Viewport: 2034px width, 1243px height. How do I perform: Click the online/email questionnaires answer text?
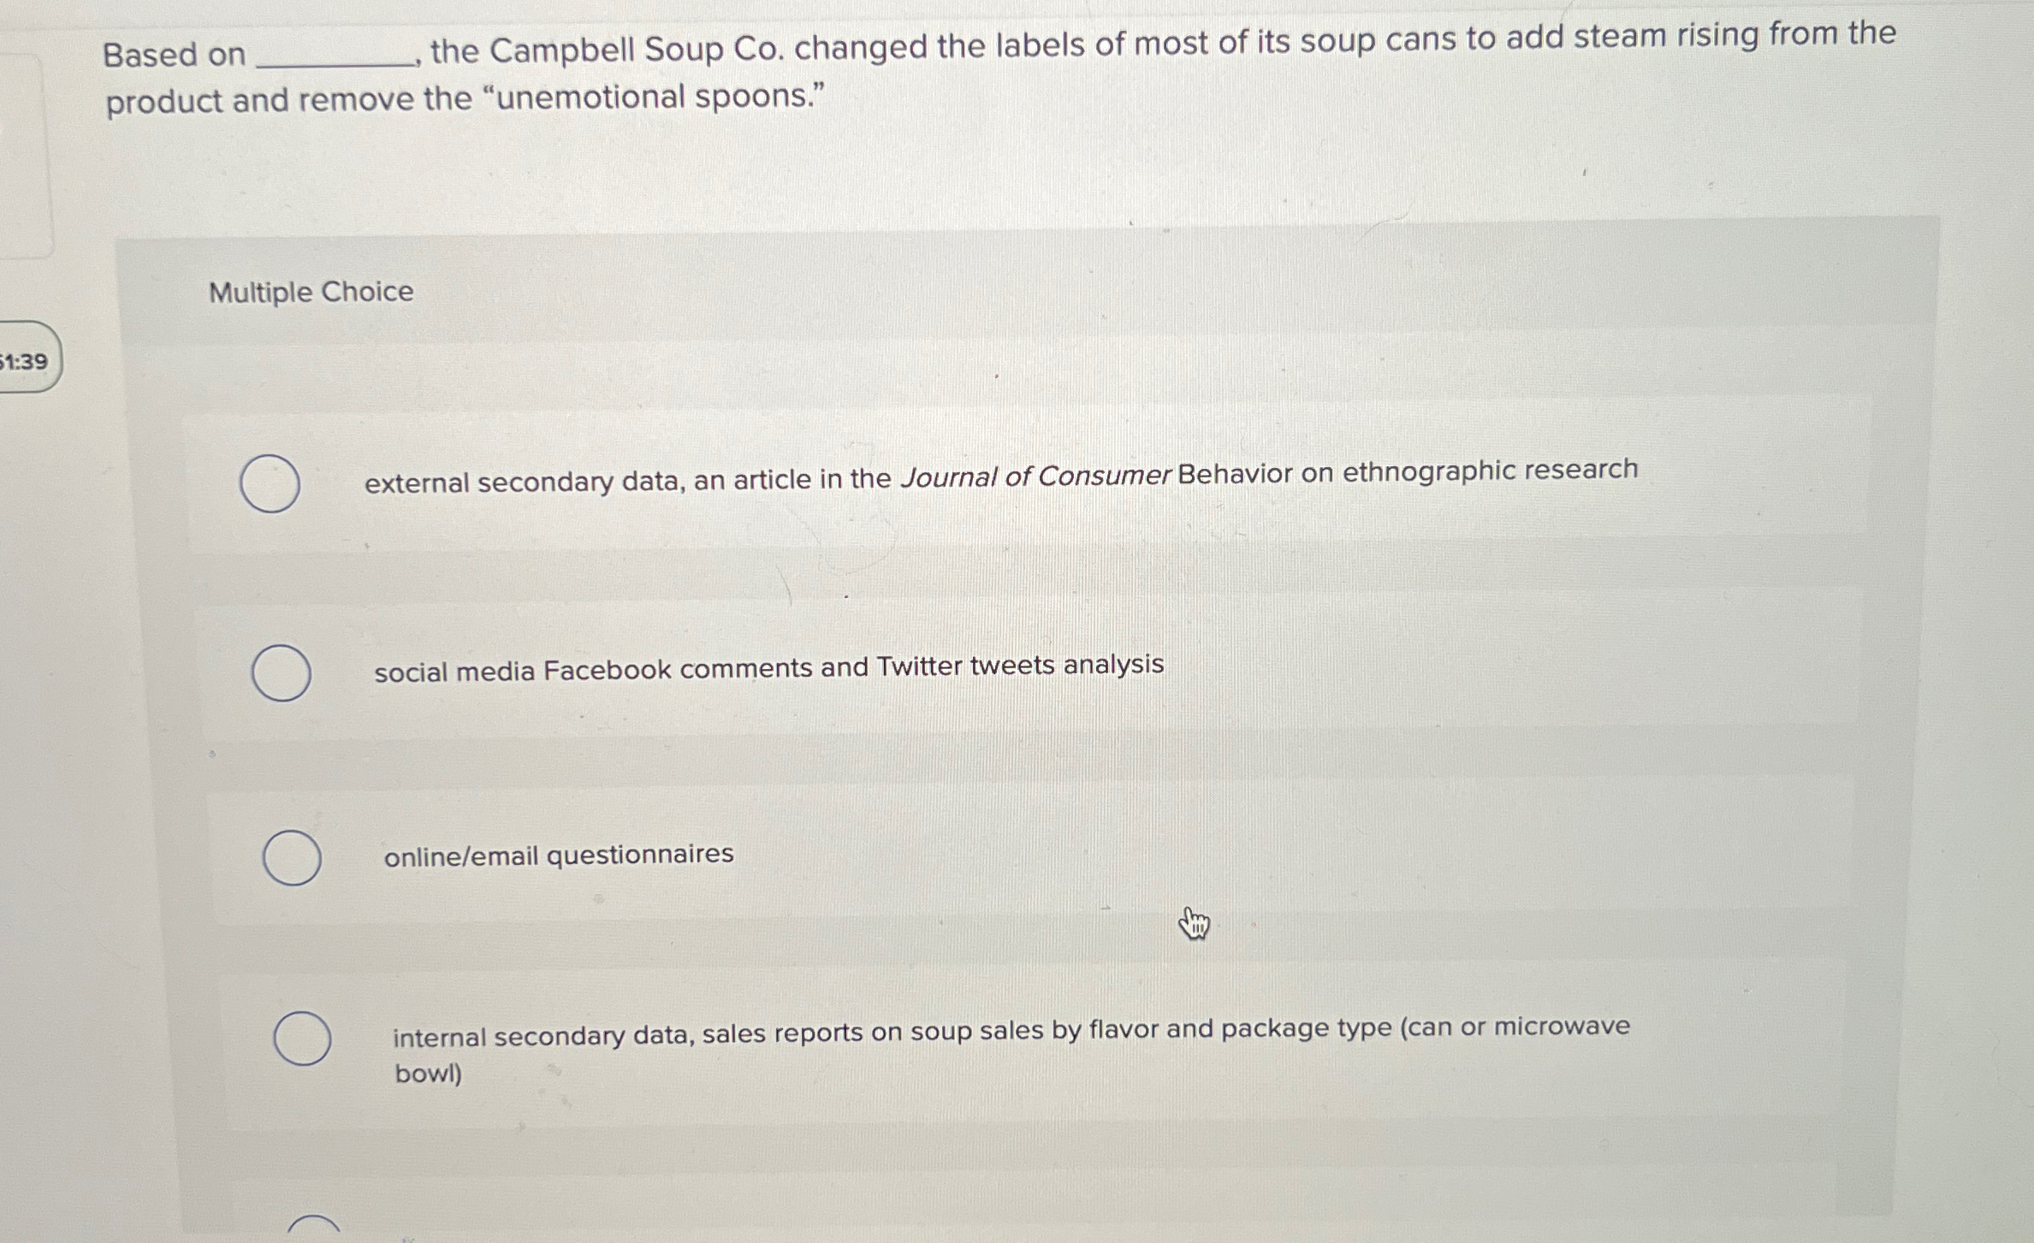click(556, 853)
